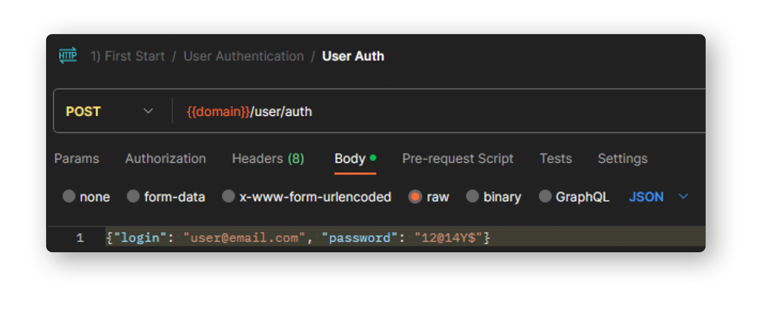
Task: Expand the JSON format dropdown chevron
Action: [683, 197]
